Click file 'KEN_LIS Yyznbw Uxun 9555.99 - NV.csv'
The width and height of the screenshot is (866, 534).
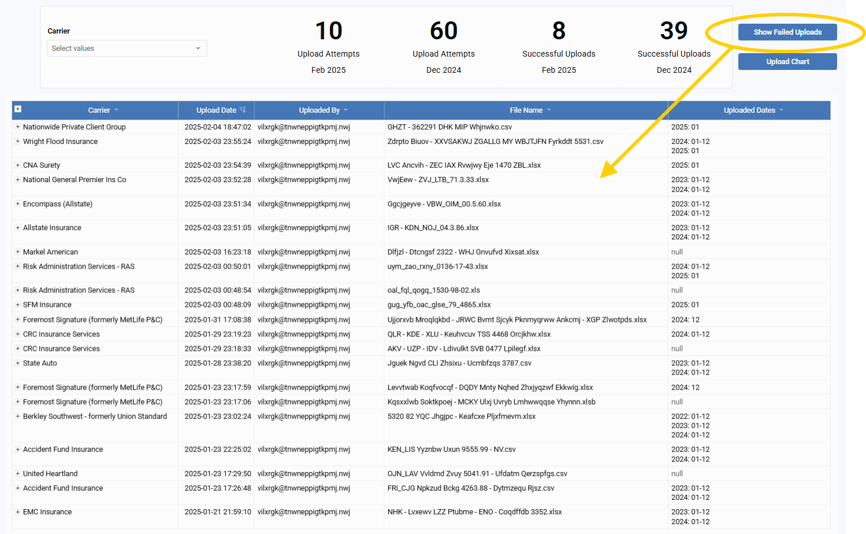click(x=452, y=449)
